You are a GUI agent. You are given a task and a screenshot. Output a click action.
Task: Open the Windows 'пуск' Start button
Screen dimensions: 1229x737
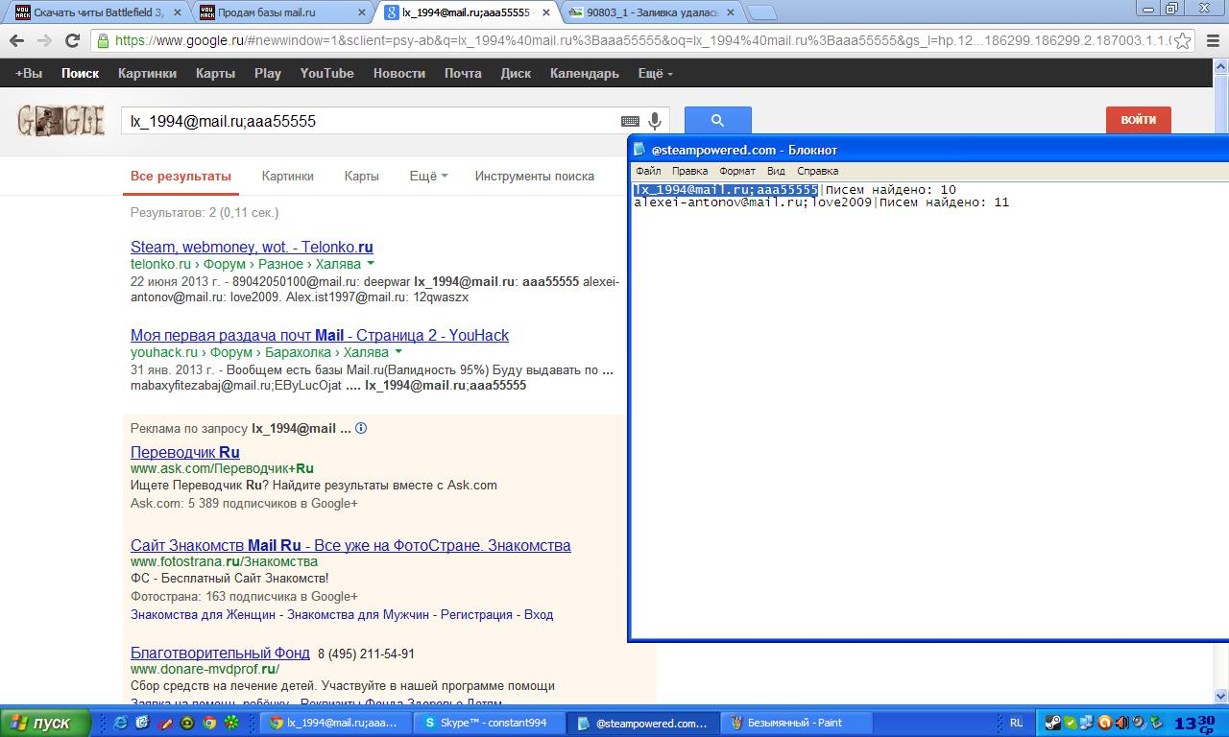[x=46, y=723]
